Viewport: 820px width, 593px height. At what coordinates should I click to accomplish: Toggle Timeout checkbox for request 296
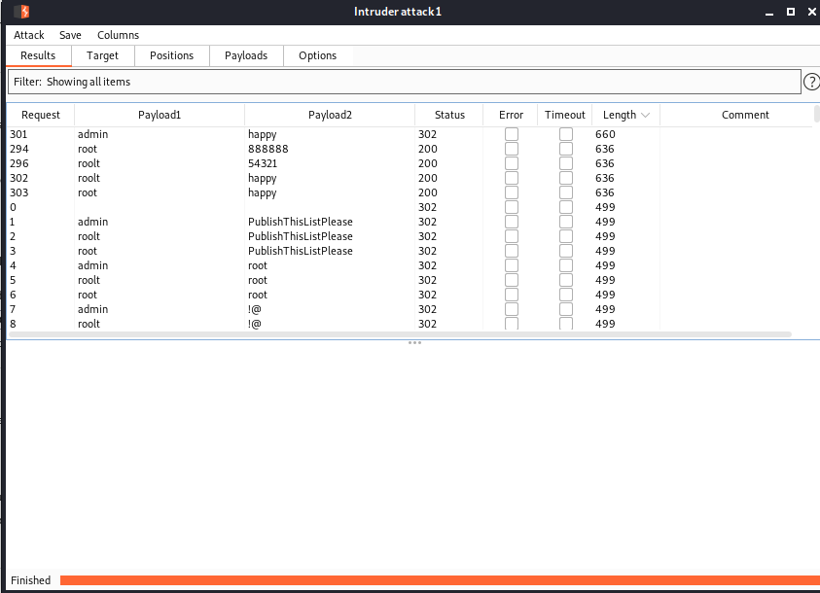tap(566, 163)
